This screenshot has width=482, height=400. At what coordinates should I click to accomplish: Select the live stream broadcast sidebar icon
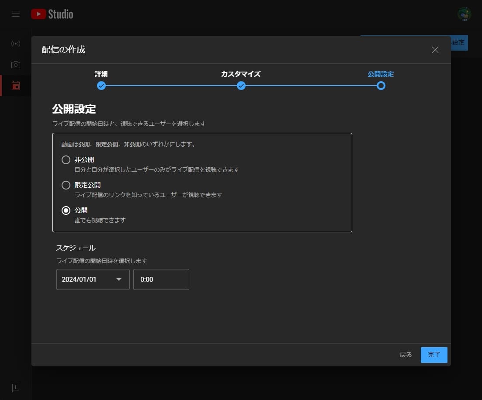[x=16, y=43]
